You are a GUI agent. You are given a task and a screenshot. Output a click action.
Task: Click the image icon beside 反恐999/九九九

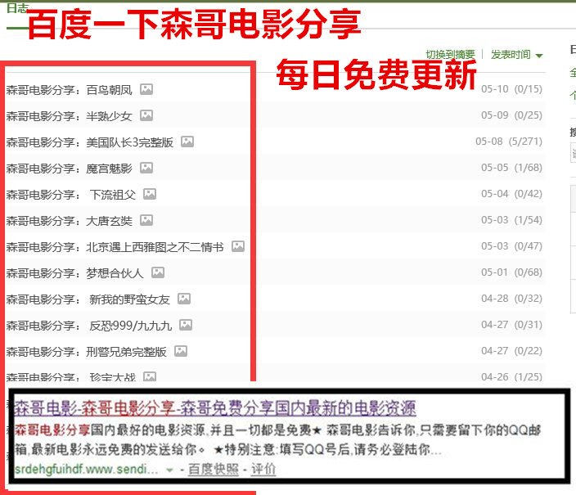pyautogui.click(x=186, y=325)
